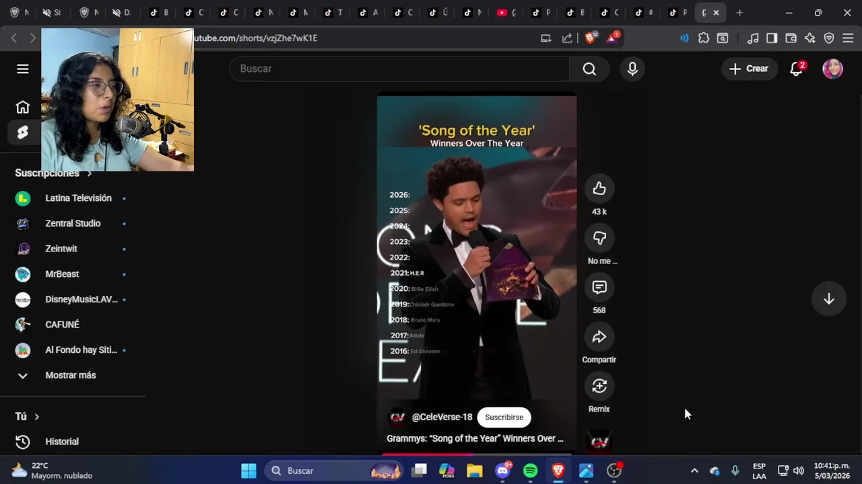
Task: Open YouTube notifications bell
Action: point(797,69)
